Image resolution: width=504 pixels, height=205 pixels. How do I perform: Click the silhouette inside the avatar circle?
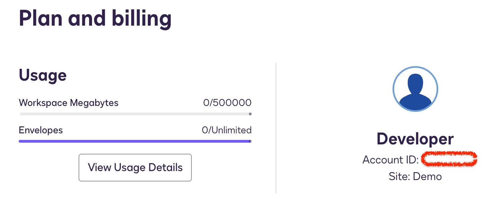click(415, 92)
